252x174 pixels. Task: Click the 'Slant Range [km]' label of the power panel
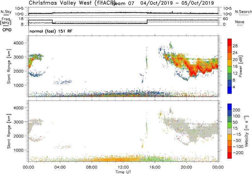pos(9,66)
